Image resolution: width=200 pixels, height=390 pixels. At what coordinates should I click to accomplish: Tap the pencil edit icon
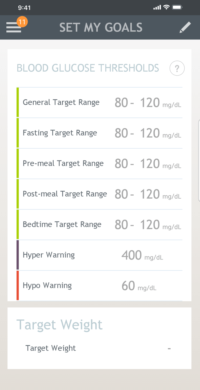point(185,27)
